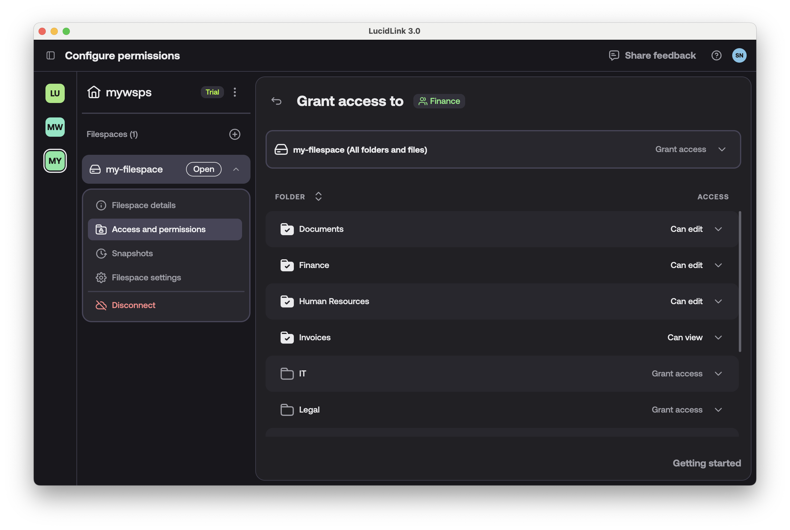Click the IT folder icon
790x530 pixels.
[287, 374]
